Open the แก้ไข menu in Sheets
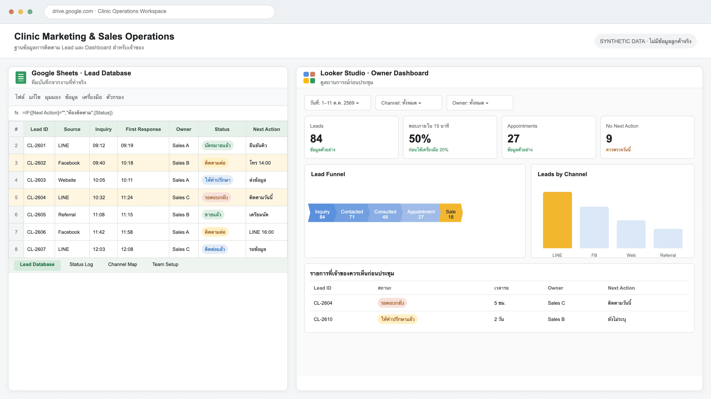This screenshot has height=399, width=711. coord(35,97)
